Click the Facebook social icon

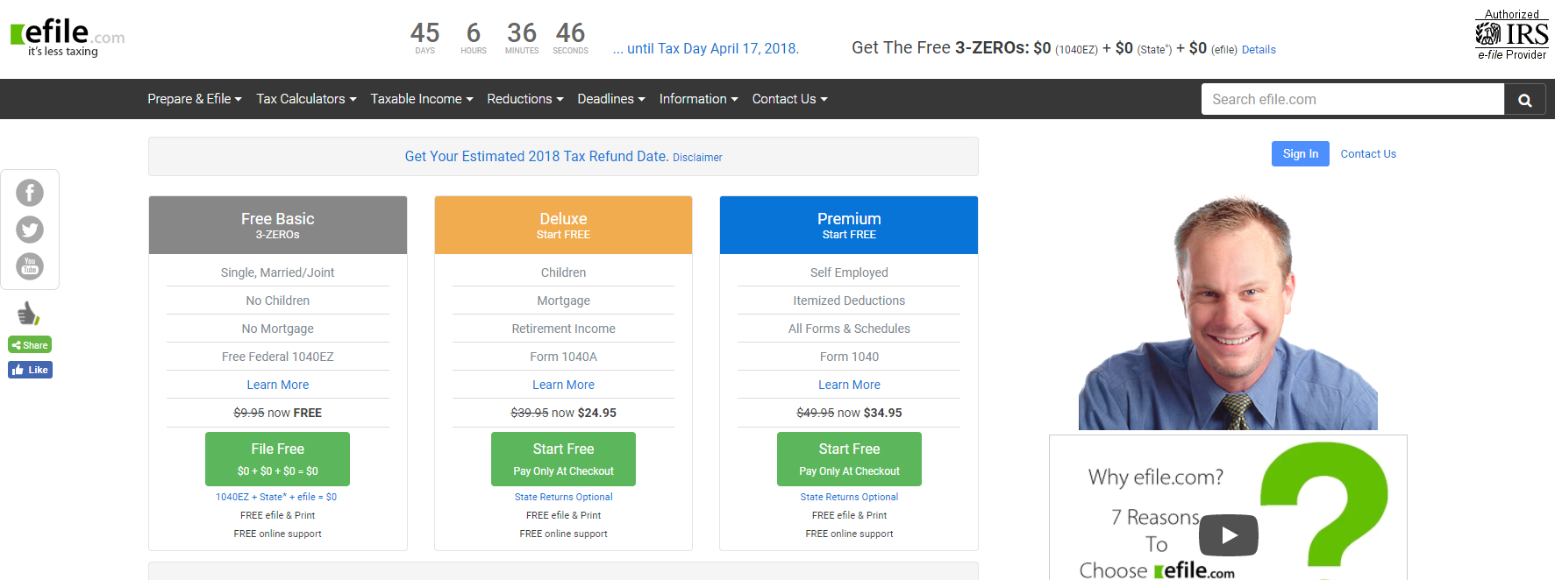click(x=30, y=193)
